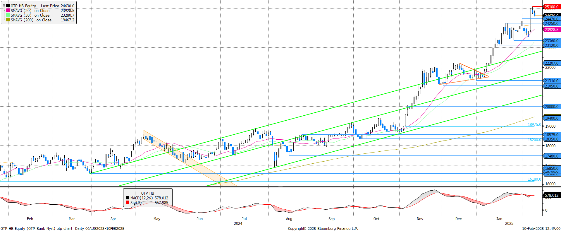Click the 18350.0 price level tag
Image resolution: width=561 pixels, height=231 pixels.
pyautogui.click(x=551, y=139)
